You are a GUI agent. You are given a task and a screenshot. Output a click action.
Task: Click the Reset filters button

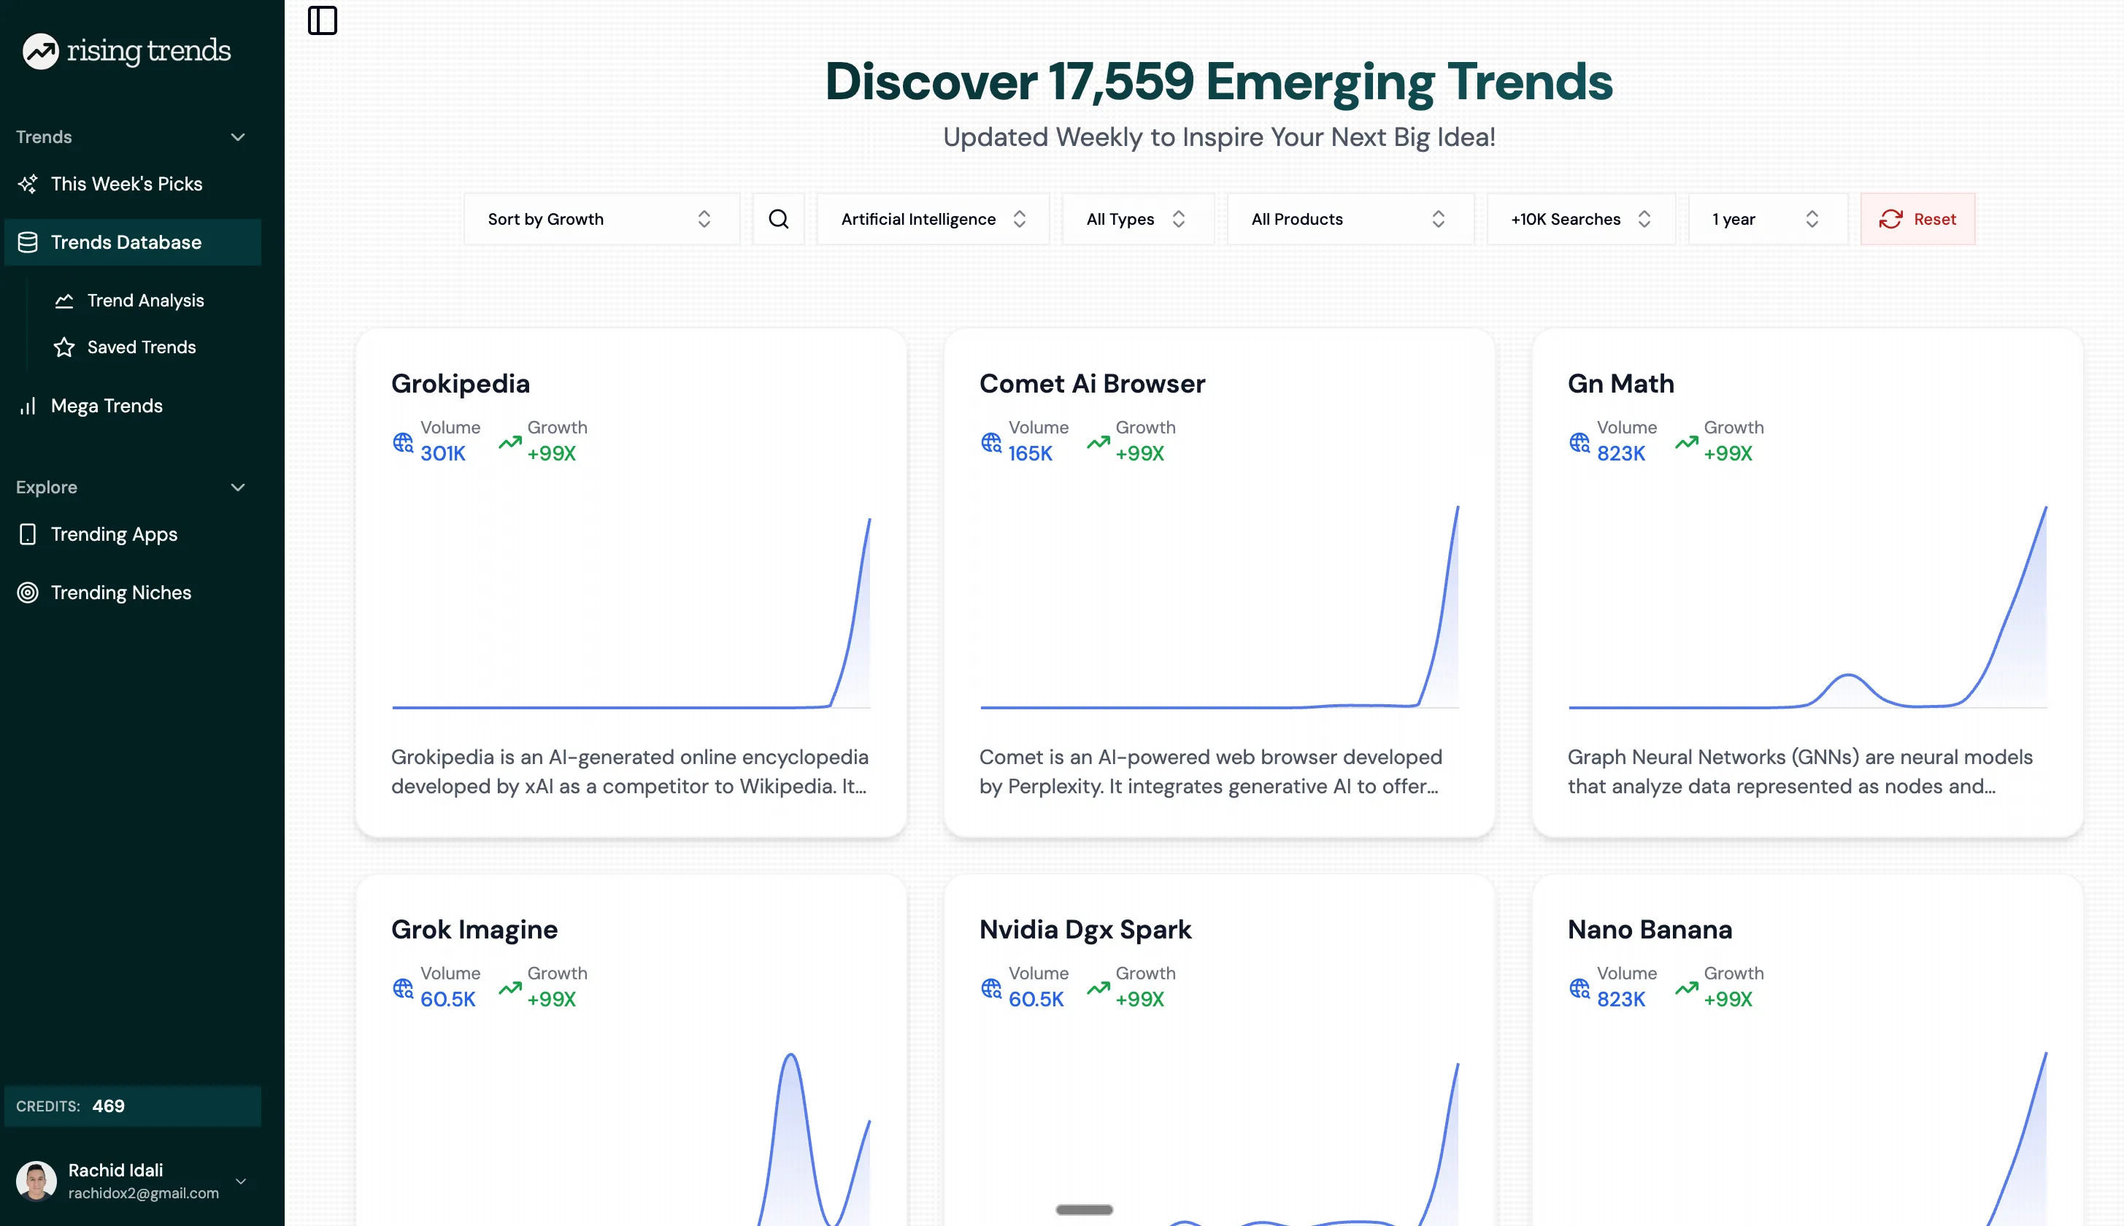(1917, 218)
